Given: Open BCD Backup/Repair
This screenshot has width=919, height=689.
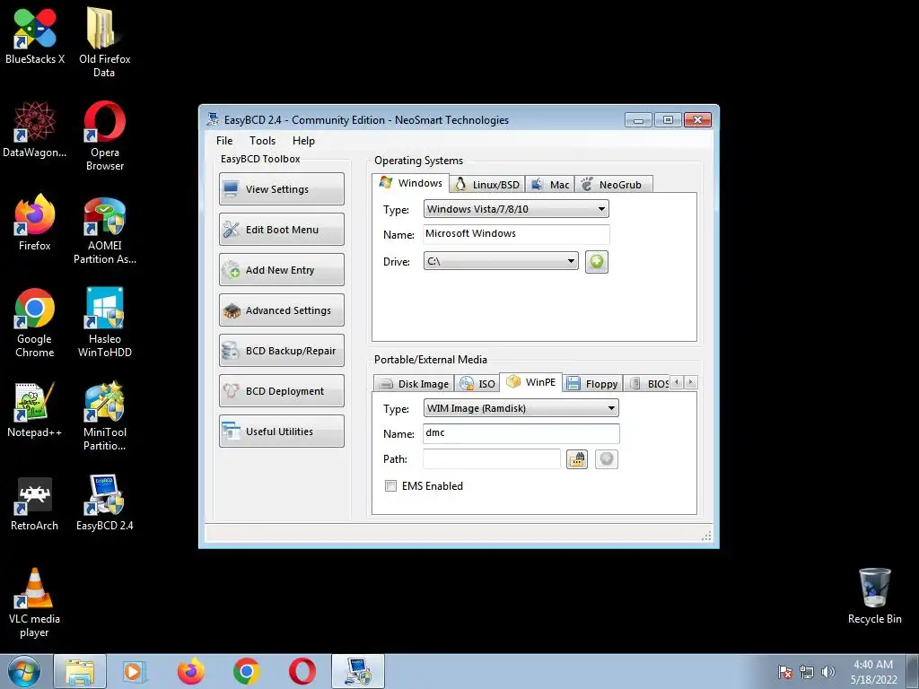Looking at the screenshot, I should coord(281,351).
